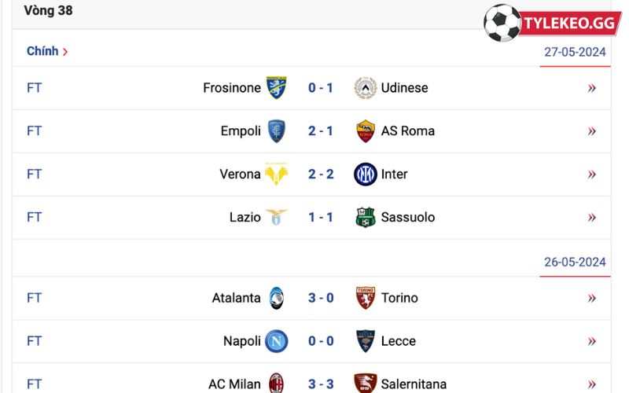This screenshot has width=629, height=393.
Task: Click the Torino bull crest
Action: (x=366, y=298)
